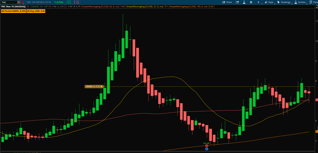Click the C: 7.38 close value
Image resolution: width=318 pixels, height=153 pixels.
[x=68, y=6]
